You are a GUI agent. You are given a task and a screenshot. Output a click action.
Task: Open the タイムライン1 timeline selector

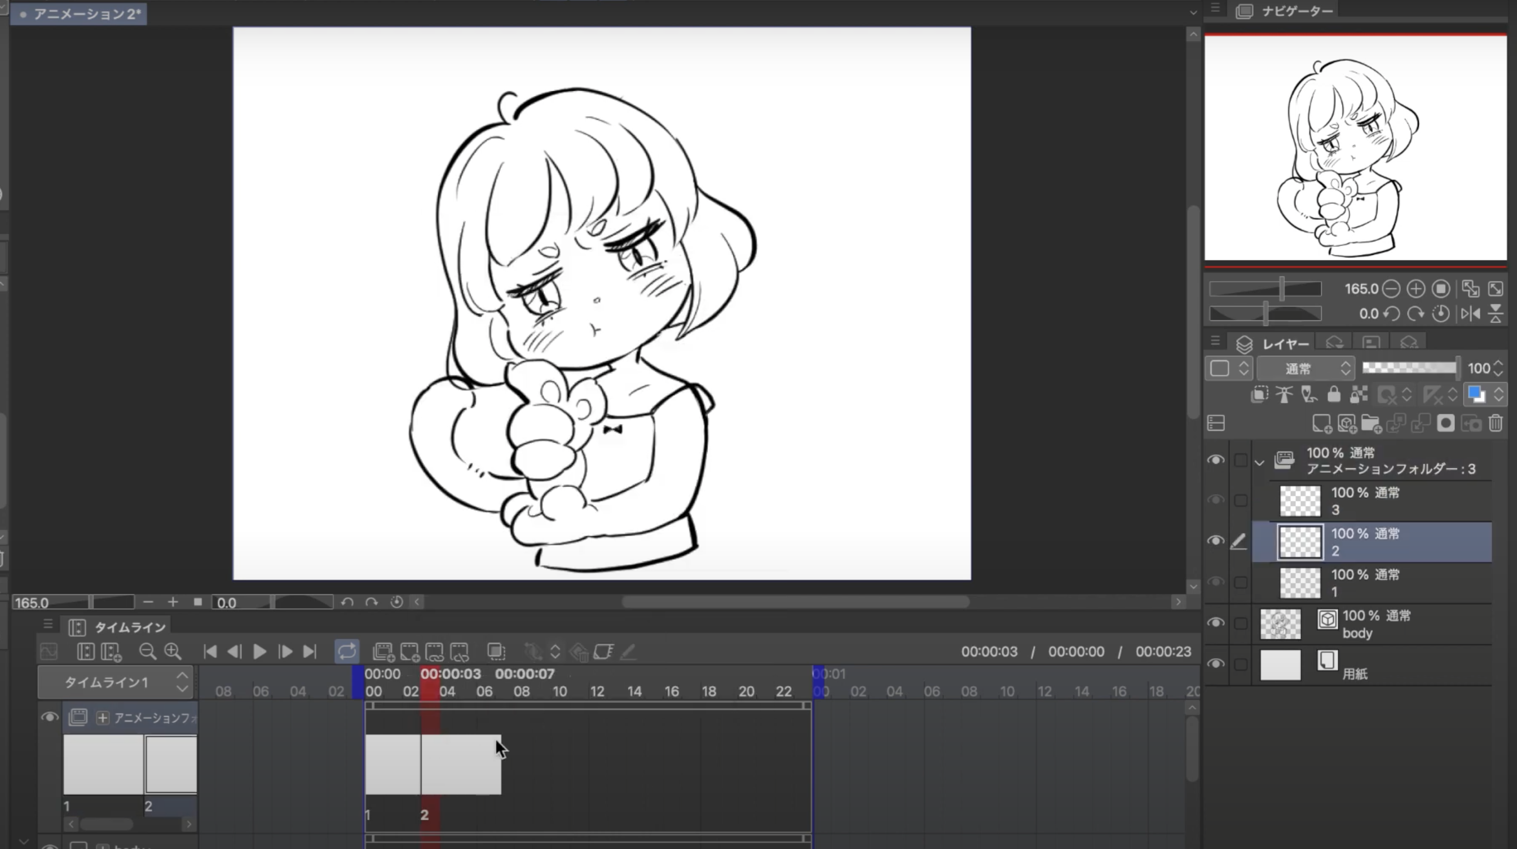(x=116, y=682)
